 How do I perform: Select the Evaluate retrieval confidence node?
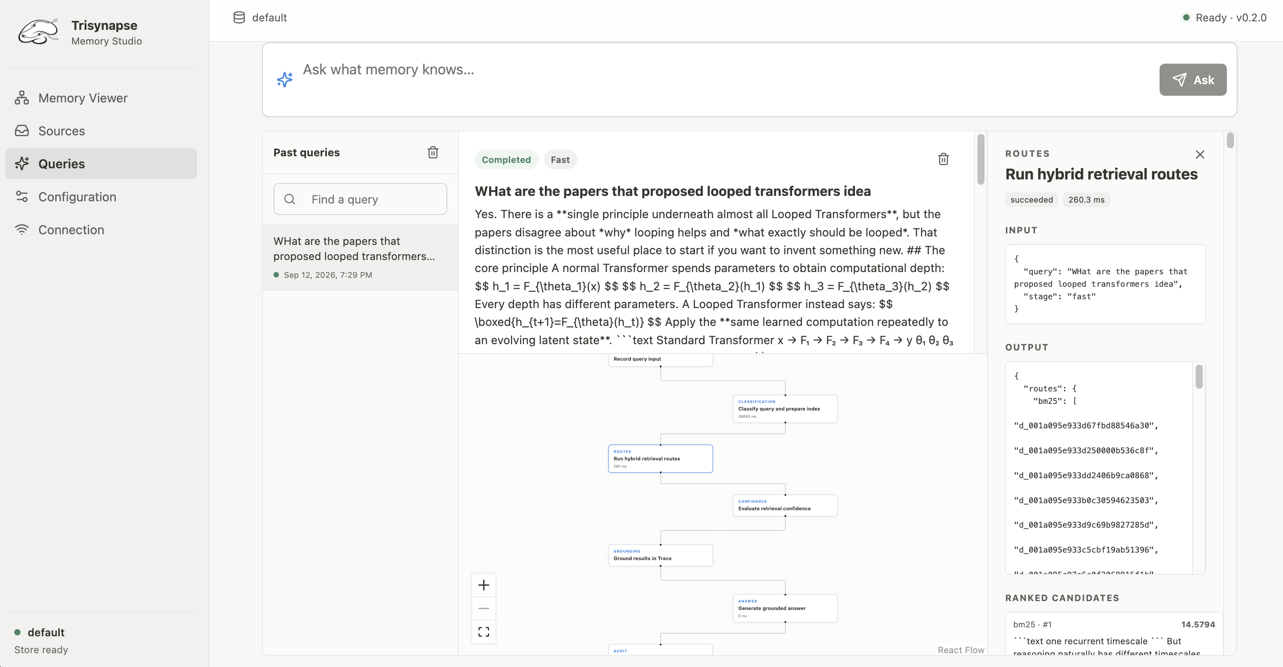click(785, 505)
